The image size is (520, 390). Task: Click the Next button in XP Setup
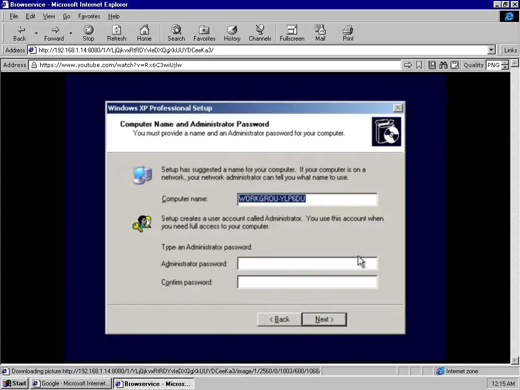pos(324,319)
